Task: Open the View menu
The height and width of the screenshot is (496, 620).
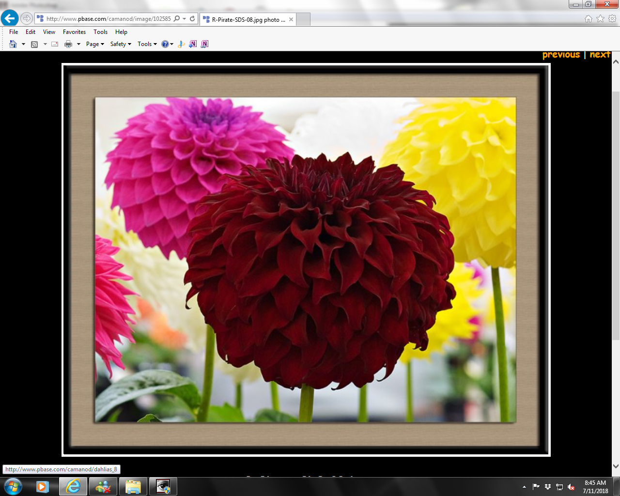Action: click(x=49, y=32)
